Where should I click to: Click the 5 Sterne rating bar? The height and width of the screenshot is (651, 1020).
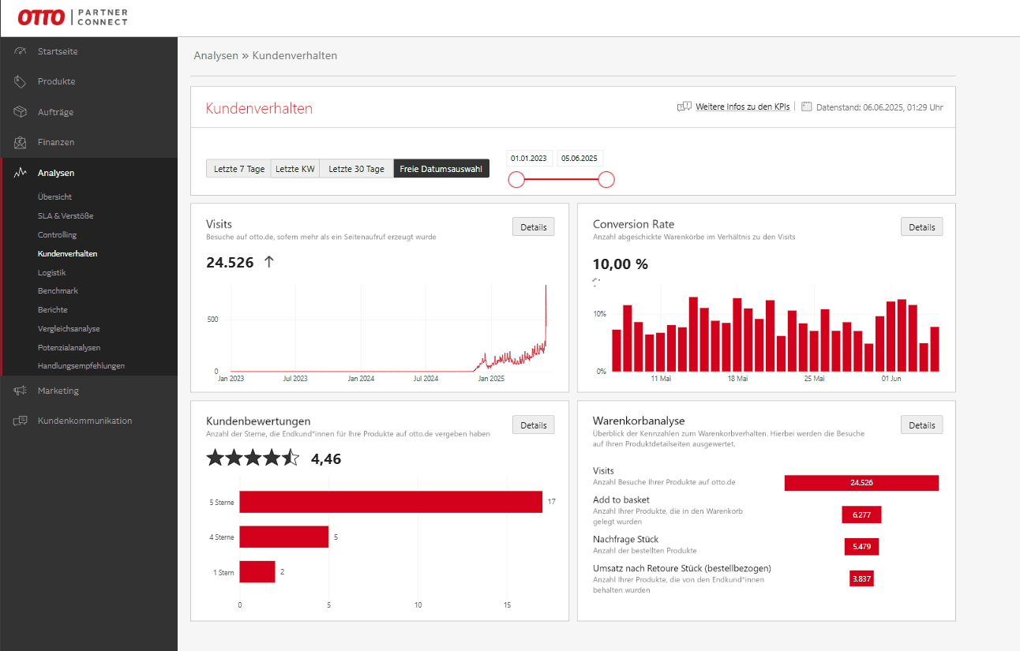click(x=391, y=502)
